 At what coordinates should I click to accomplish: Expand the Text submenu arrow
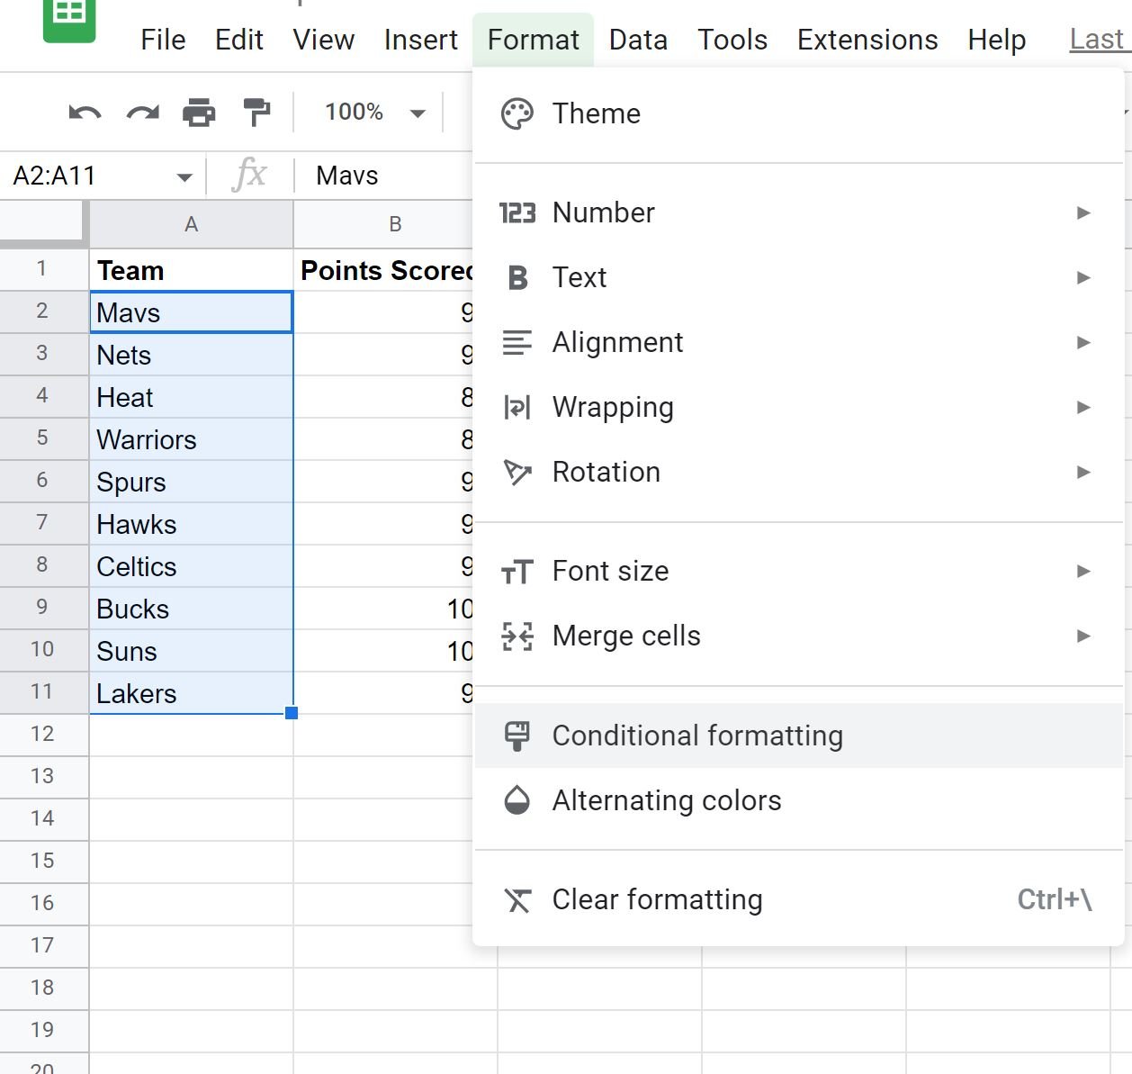1083,278
